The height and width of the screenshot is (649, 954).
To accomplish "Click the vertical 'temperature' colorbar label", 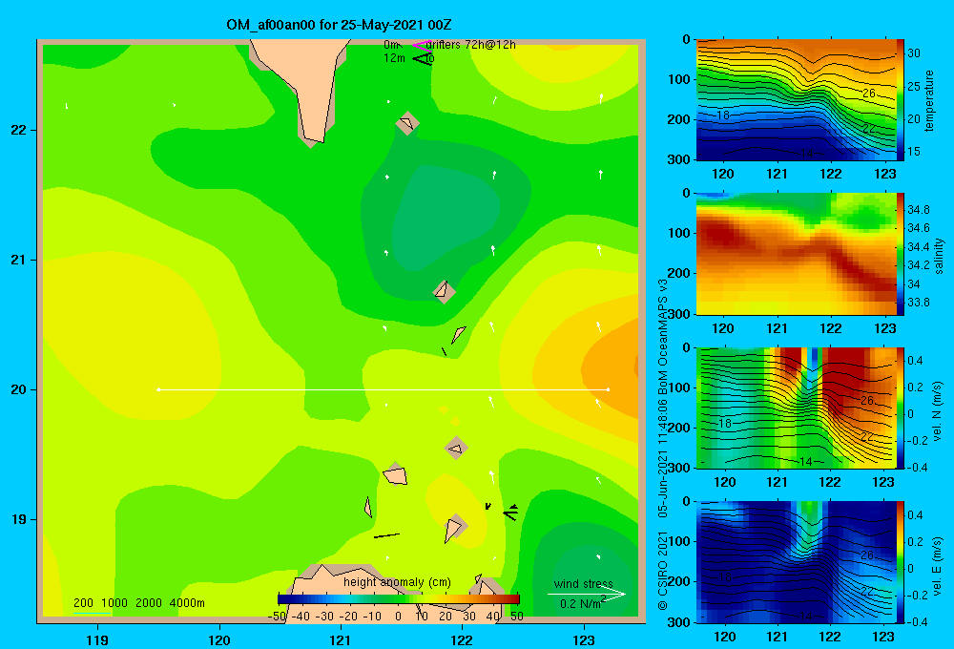I will [929, 101].
